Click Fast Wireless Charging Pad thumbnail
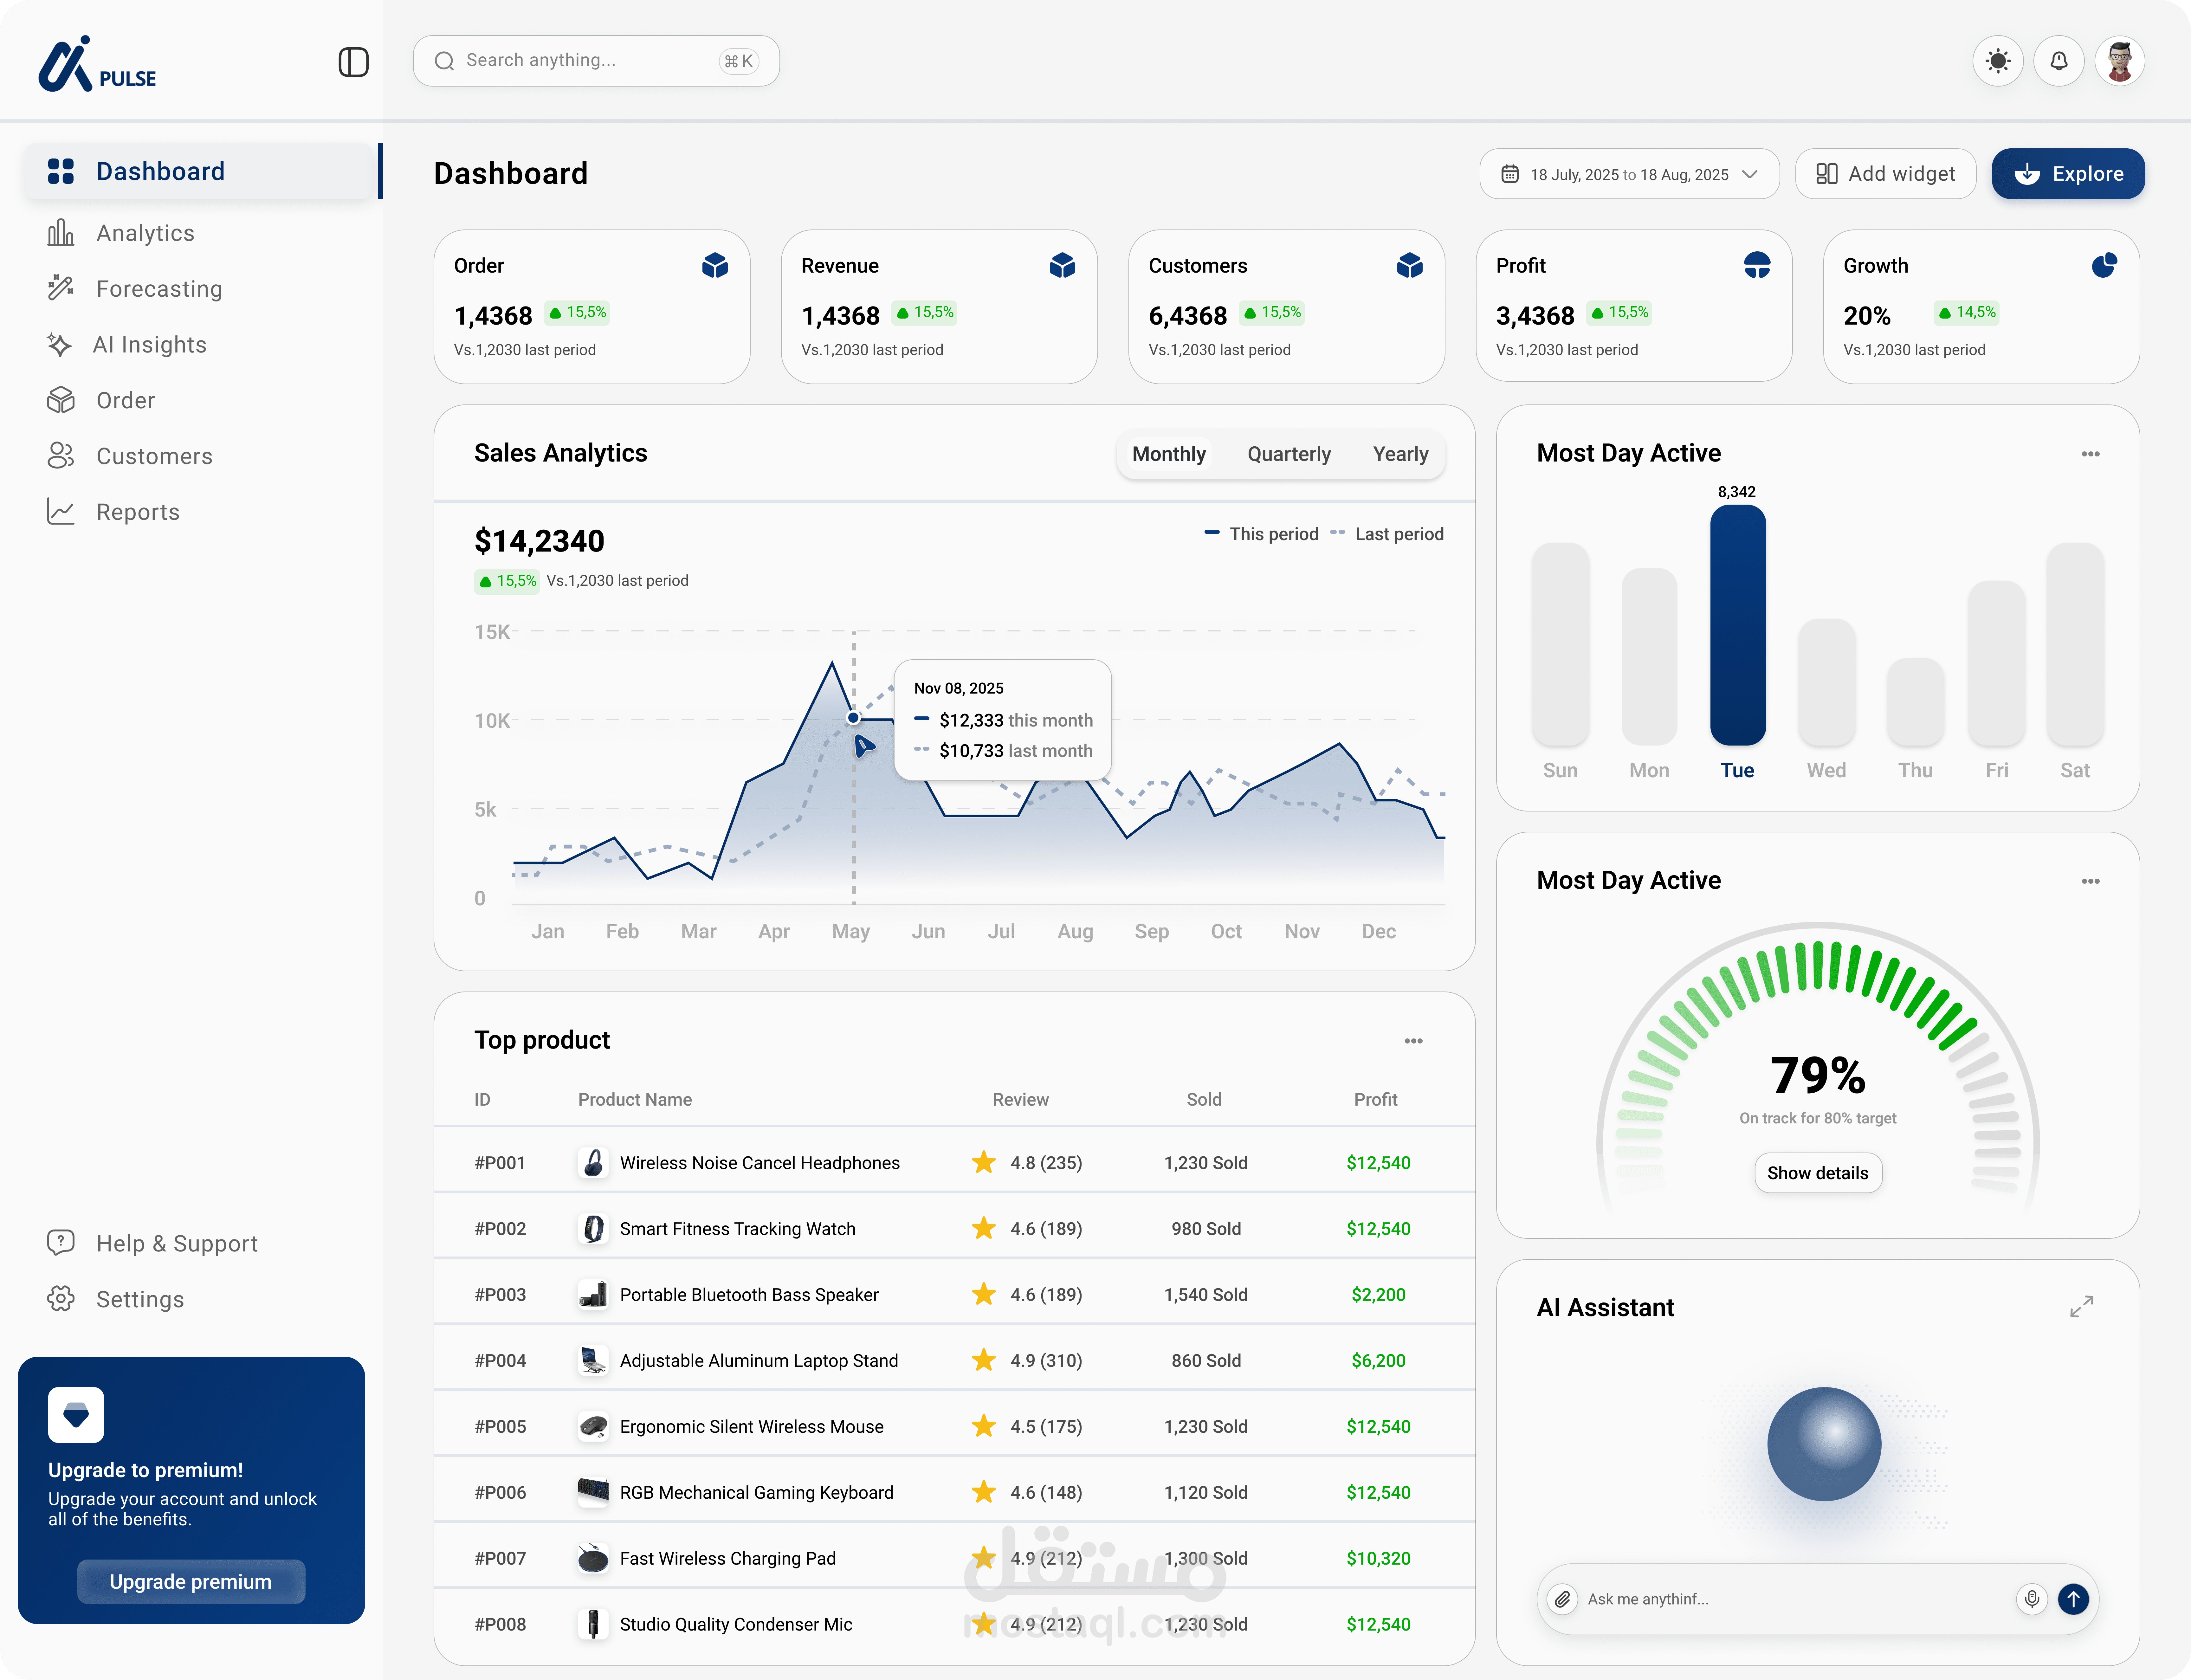This screenshot has width=2191, height=1680. [593, 1558]
